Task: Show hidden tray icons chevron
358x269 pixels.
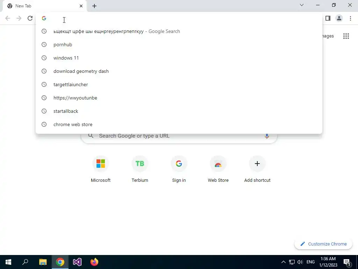Action: click(x=283, y=262)
